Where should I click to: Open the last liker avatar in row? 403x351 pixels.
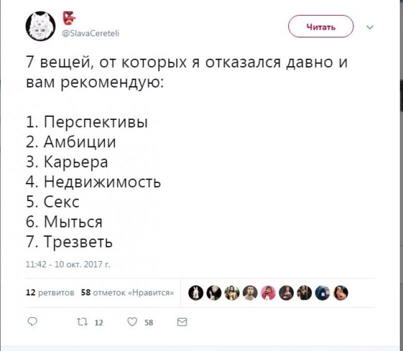tap(340, 292)
